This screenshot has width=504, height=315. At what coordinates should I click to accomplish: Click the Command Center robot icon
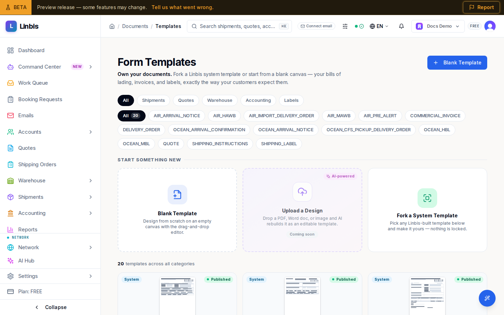(10, 67)
